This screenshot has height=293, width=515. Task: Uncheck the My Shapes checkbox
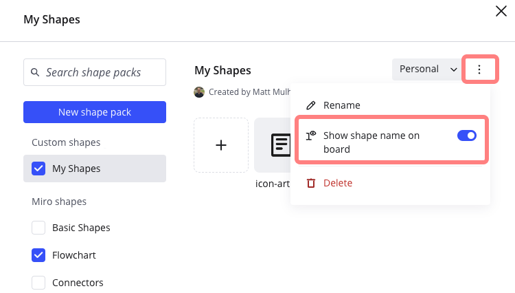(x=39, y=169)
